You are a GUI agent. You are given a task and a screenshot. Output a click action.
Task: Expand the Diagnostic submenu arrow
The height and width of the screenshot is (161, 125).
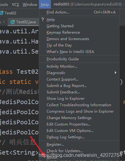[116, 73]
